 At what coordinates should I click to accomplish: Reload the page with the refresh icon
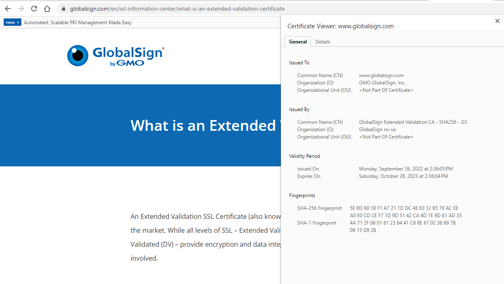tap(34, 9)
